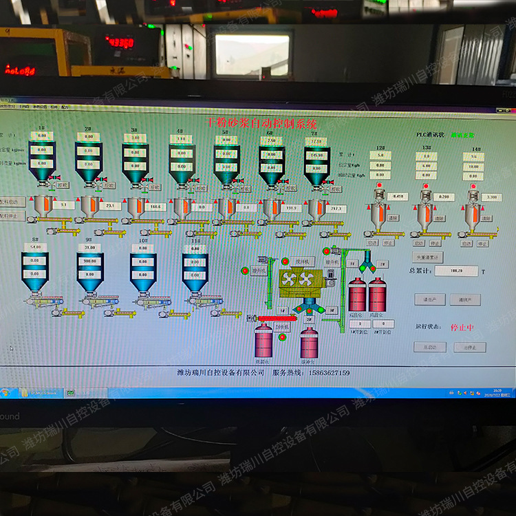Click the 停止中 running status text
Image resolution: width=516 pixels, height=516 pixels.
point(462,327)
